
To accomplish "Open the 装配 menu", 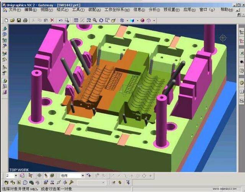I will [95, 10].
